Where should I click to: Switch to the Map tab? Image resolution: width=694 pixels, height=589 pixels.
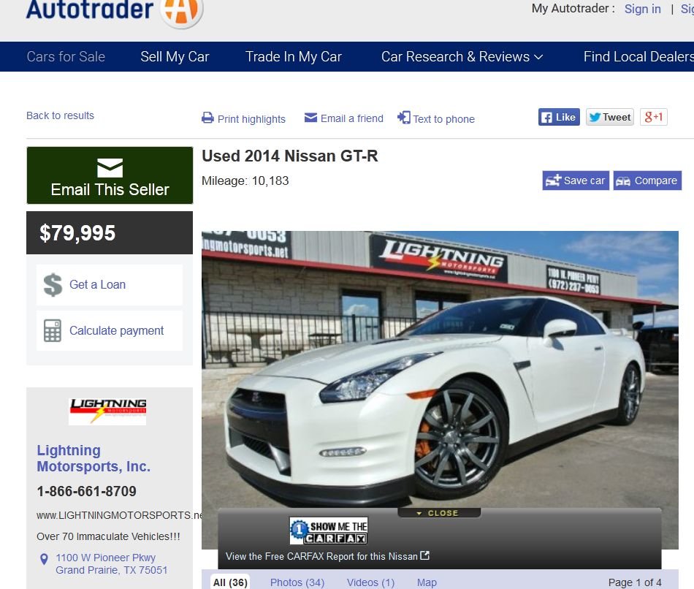tap(427, 582)
